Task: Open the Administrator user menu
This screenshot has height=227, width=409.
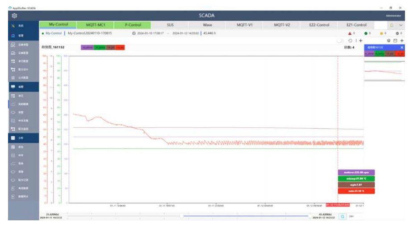Action: [x=393, y=16]
